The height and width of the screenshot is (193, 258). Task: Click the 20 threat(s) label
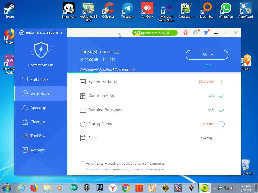click(x=206, y=82)
